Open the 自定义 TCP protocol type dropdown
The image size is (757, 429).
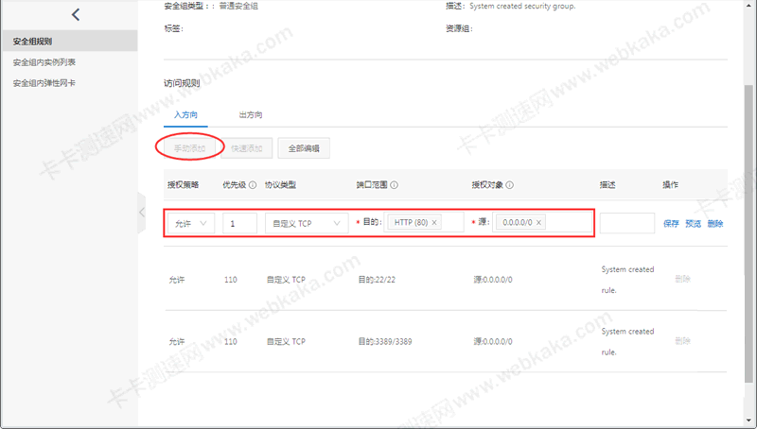tap(306, 223)
